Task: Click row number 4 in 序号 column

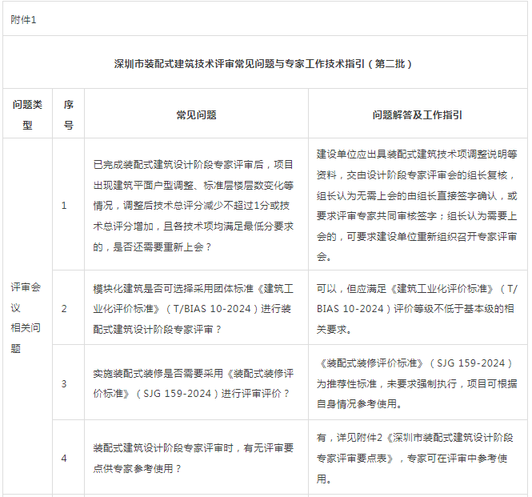Action: (65, 459)
